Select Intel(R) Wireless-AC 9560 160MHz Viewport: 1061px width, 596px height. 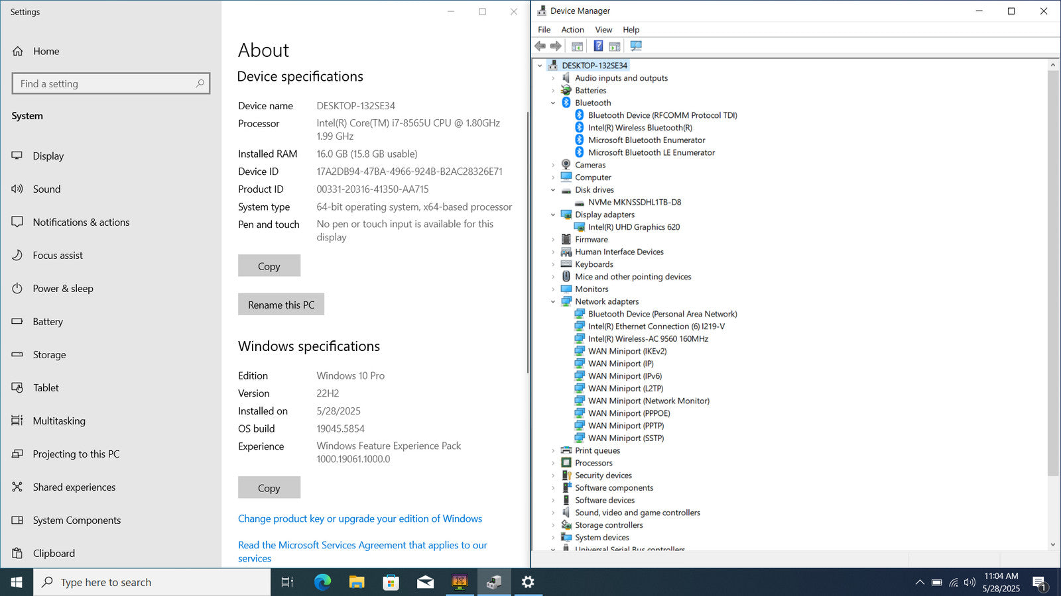[648, 338]
